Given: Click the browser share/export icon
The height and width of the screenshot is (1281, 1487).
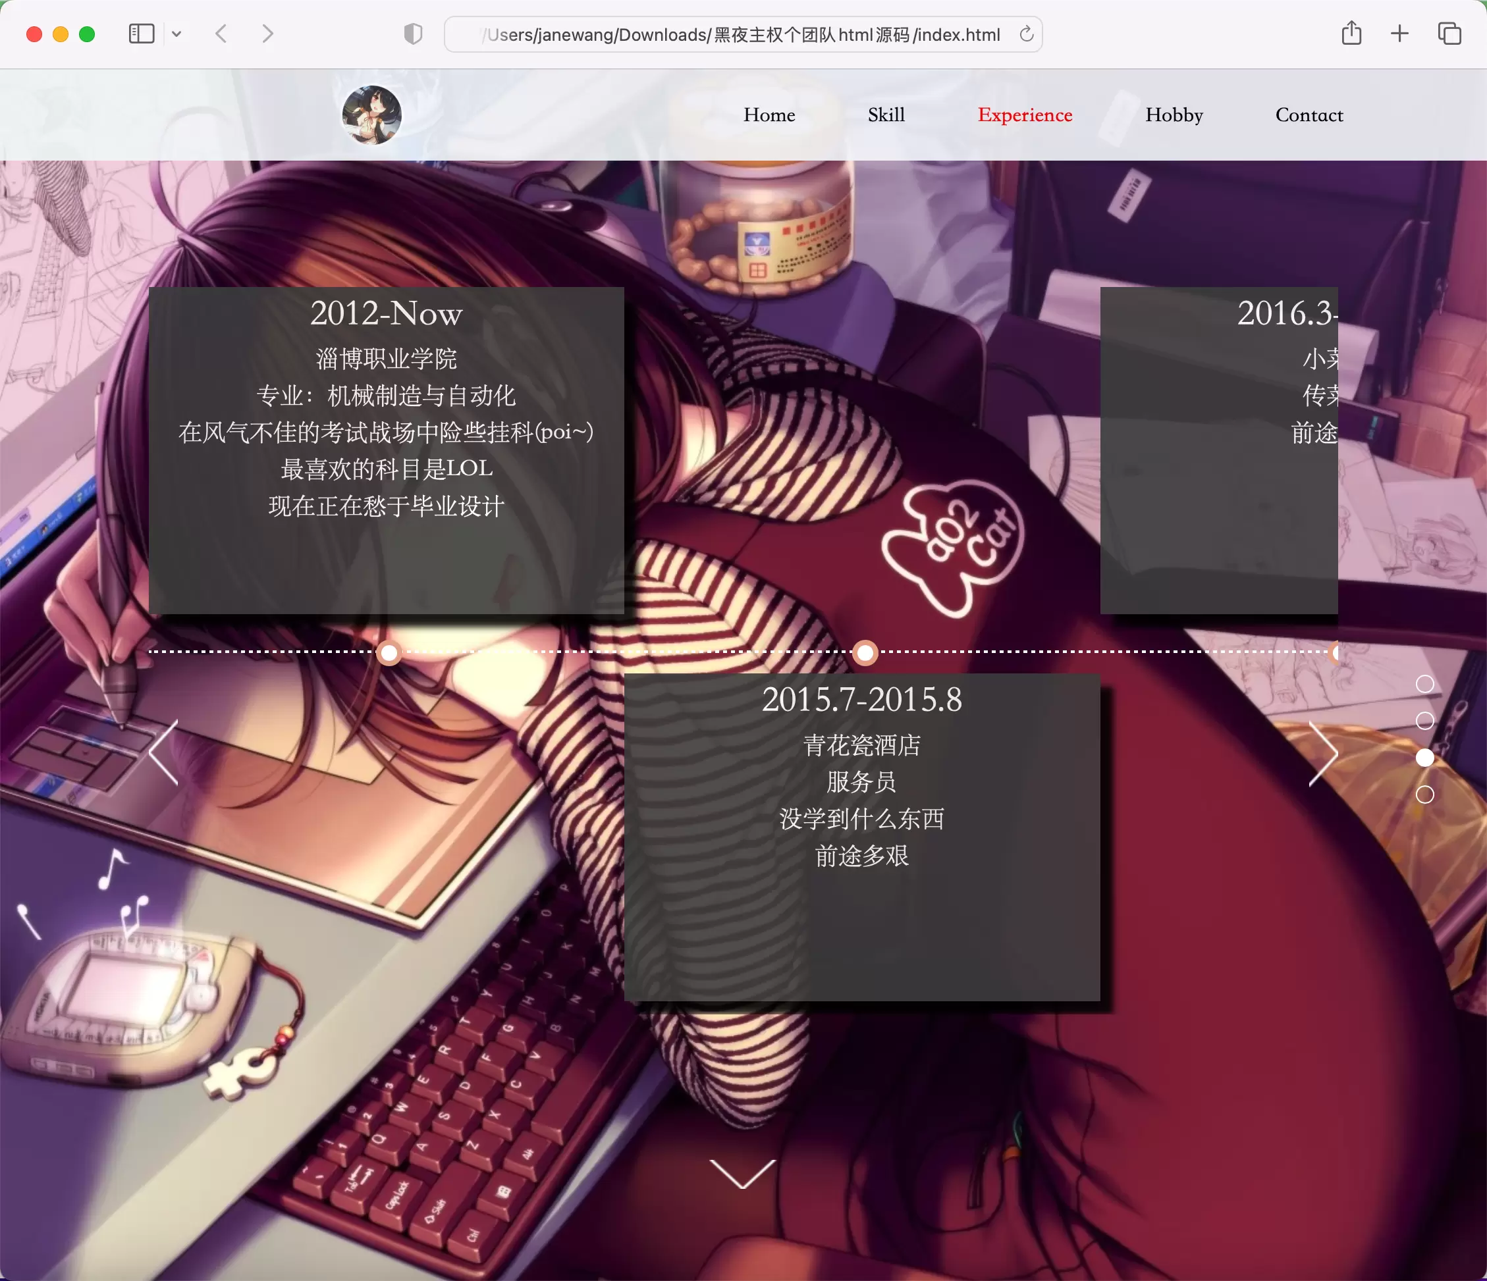Looking at the screenshot, I should pos(1351,34).
